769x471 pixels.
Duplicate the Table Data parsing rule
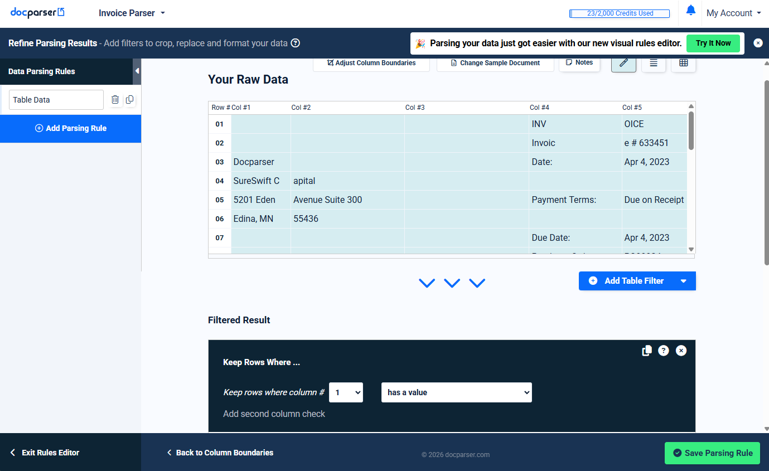pos(130,100)
